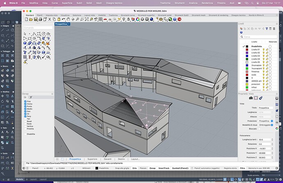
Task: Open the Superficie menu
Action: pos(67,3)
